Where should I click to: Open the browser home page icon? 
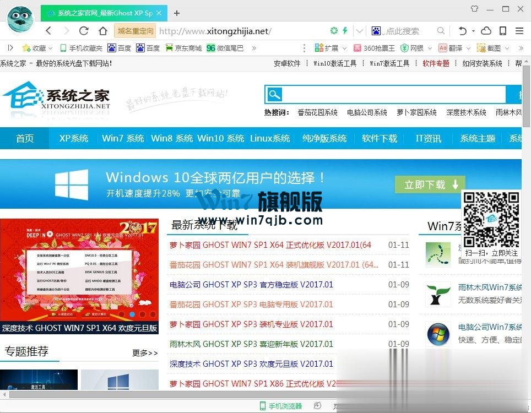coord(103,31)
